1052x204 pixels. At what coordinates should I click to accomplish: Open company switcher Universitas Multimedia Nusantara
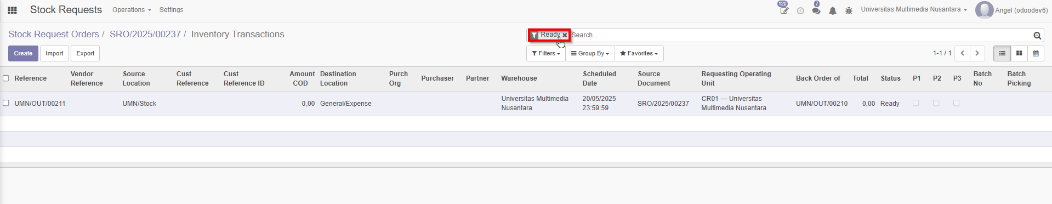pos(914,10)
